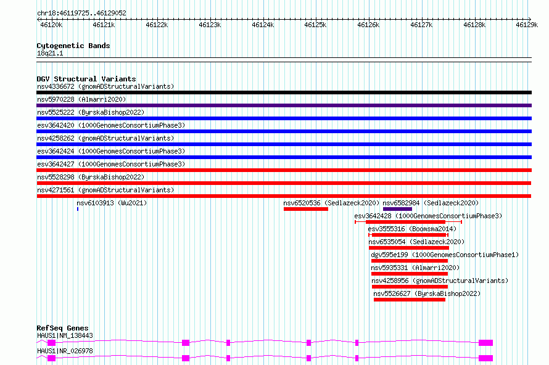Select the red esv3642427 variant bar
Viewport: 549px width, 365px height.
[284, 170]
